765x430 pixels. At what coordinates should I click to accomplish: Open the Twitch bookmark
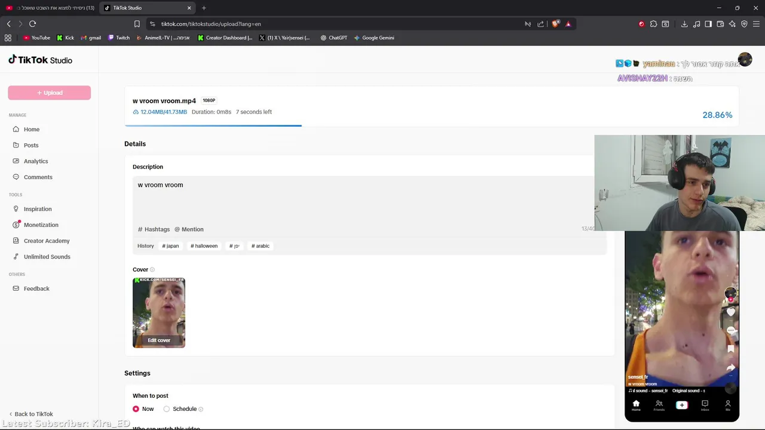point(118,38)
